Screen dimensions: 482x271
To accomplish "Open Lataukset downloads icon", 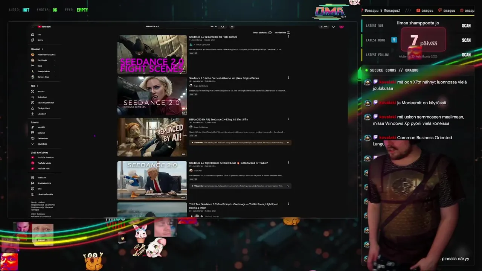I will (33, 114).
